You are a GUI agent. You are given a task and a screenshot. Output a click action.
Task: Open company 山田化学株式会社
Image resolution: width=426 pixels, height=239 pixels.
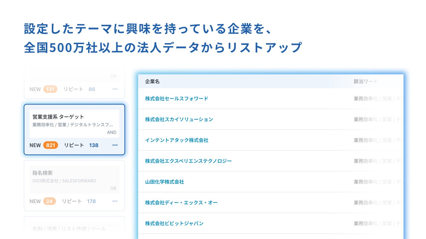point(164,182)
